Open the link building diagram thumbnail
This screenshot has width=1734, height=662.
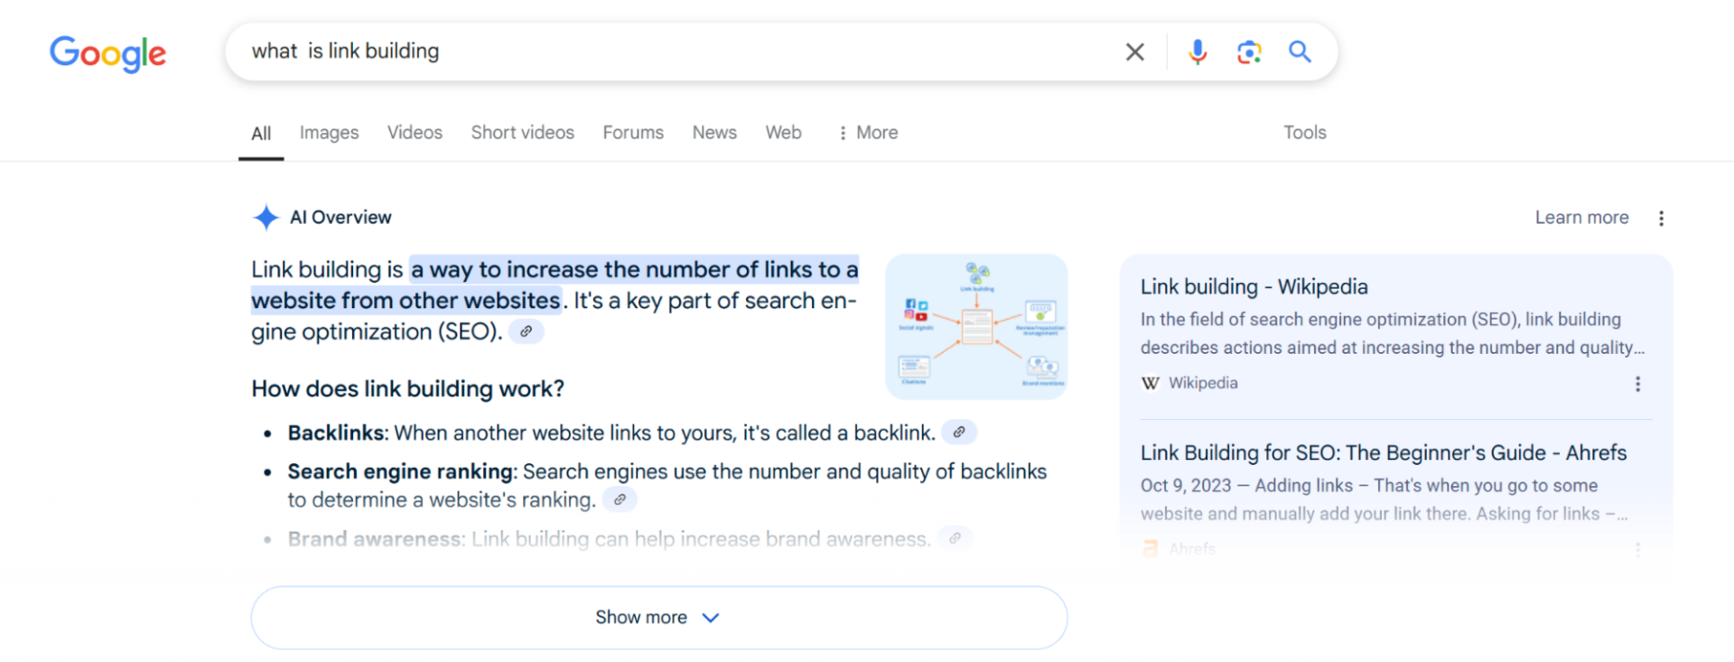tap(976, 327)
